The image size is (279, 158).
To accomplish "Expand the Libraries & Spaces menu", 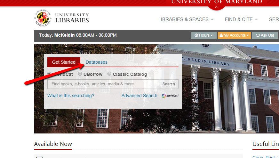I will pos(186,19).
